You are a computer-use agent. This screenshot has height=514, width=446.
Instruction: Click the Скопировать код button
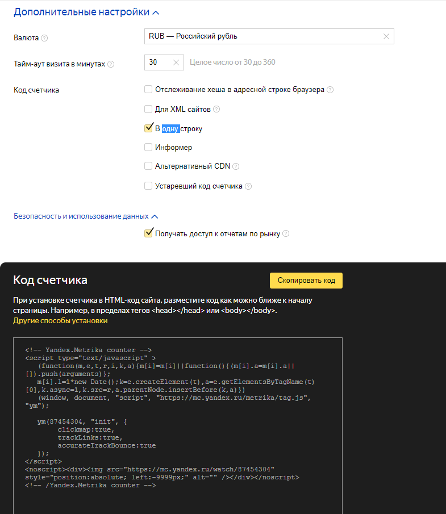click(x=306, y=281)
